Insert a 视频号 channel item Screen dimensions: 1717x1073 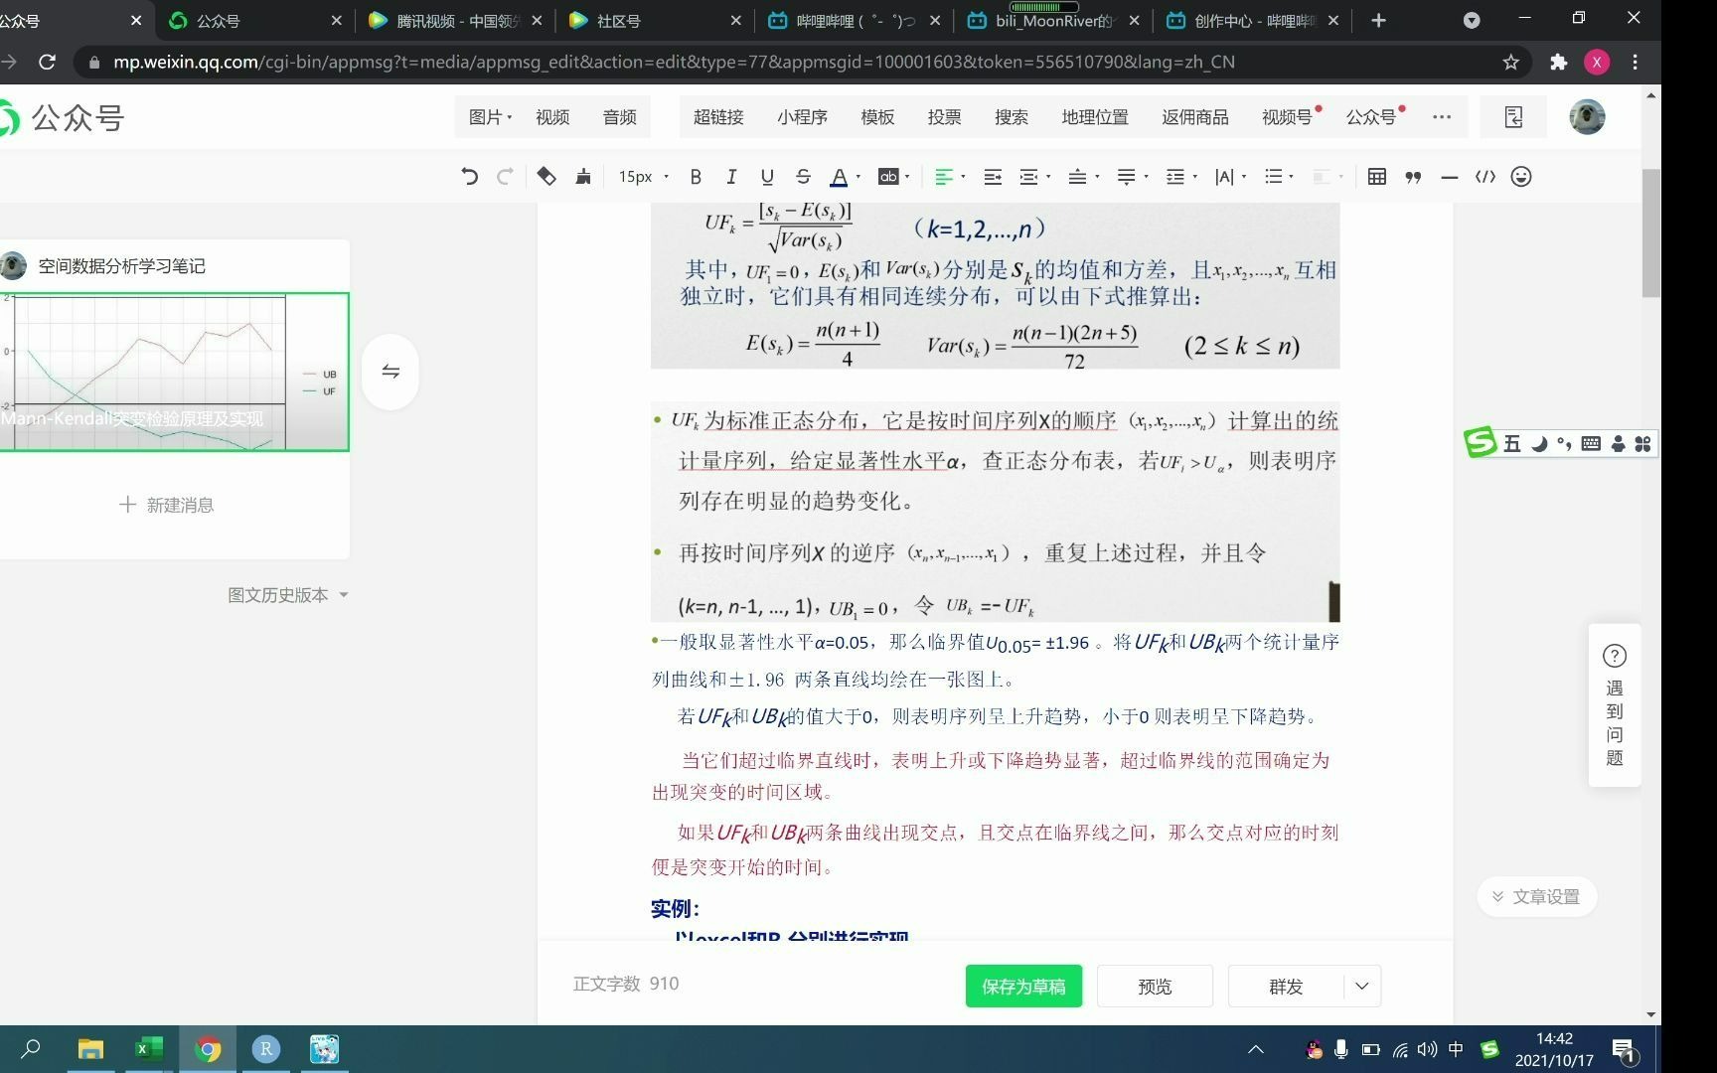(1289, 117)
